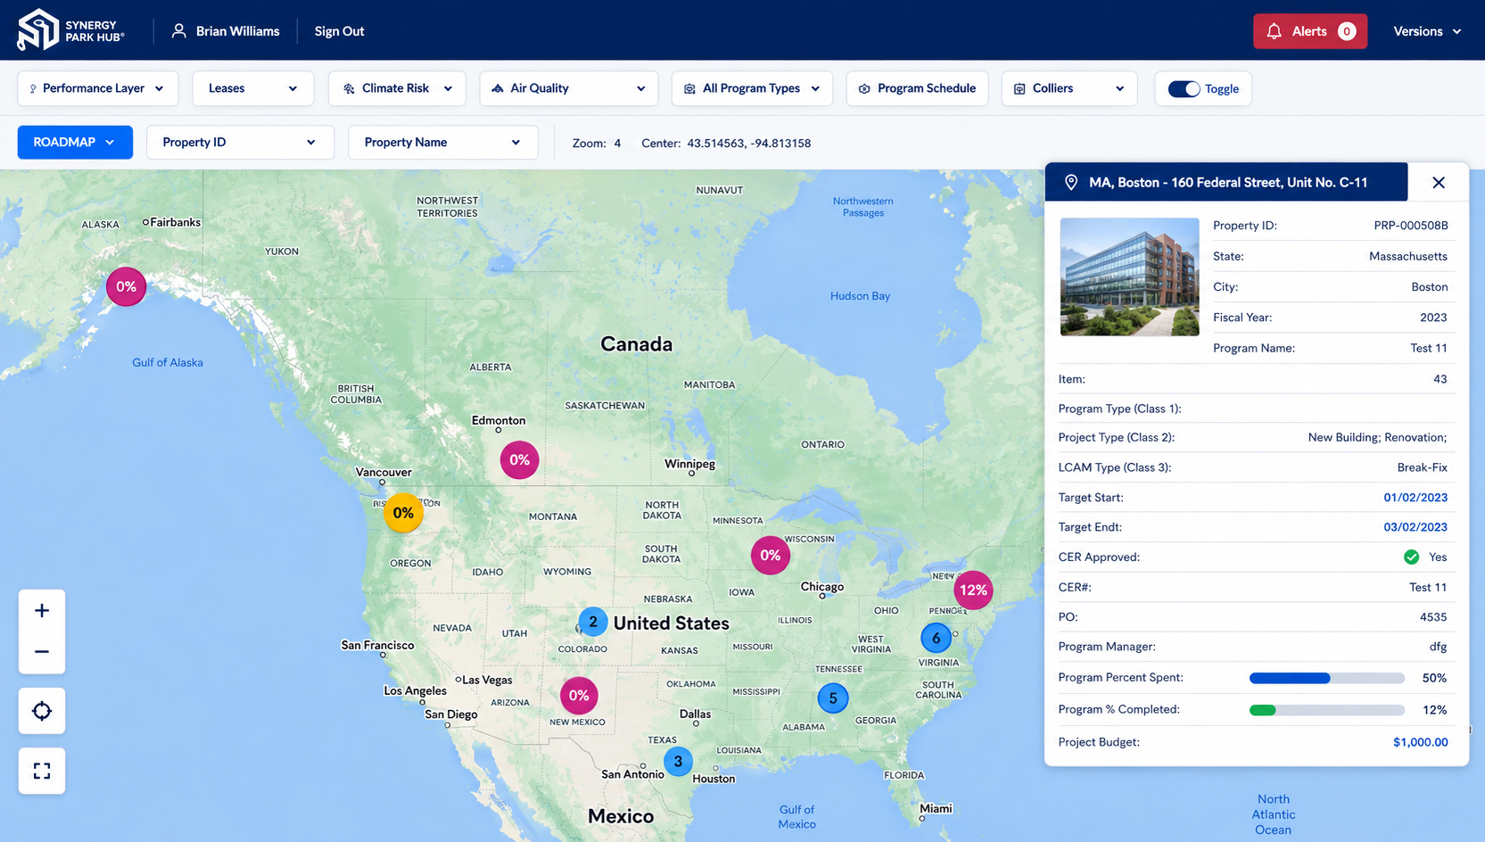Click the State value Massachusetts
The width and height of the screenshot is (1485, 842).
coord(1408,257)
